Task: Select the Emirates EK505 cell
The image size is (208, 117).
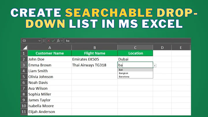Action: tap(94, 59)
